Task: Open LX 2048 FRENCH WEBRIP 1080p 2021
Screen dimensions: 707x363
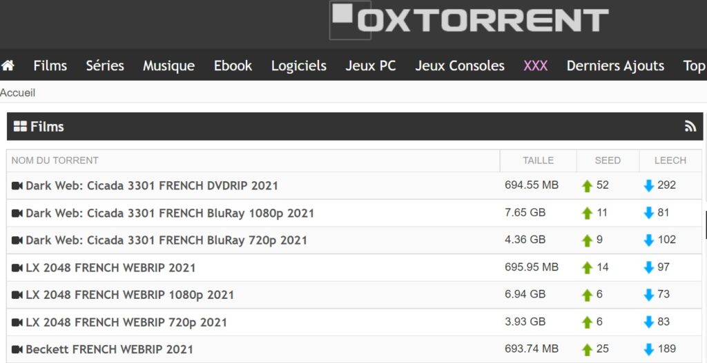Action: pos(130,295)
